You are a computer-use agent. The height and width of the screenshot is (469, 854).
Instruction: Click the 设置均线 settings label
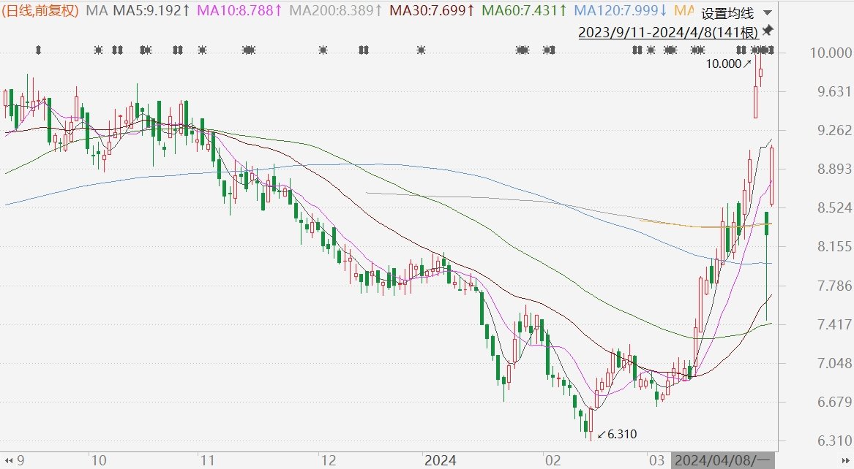point(727,13)
